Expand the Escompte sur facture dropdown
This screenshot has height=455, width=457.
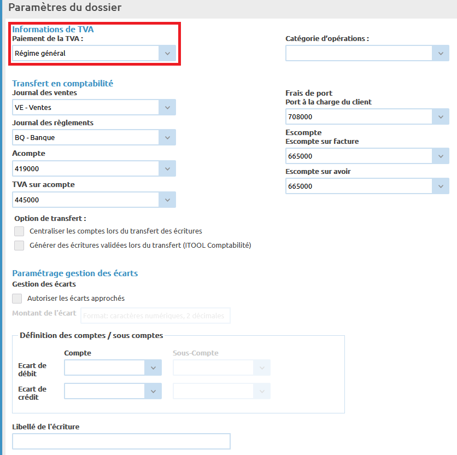441,156
